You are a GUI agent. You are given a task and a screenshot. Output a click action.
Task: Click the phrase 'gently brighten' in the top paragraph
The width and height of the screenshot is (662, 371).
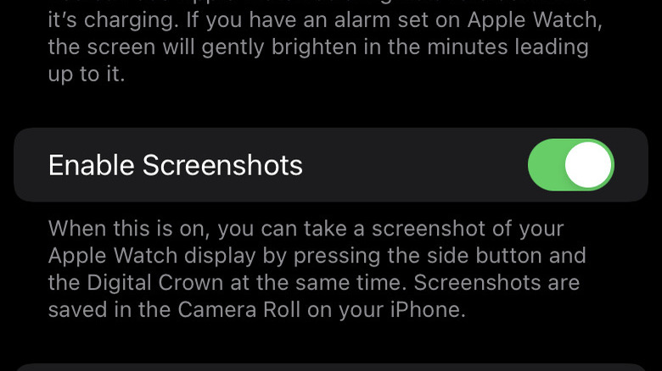point(279,47)
